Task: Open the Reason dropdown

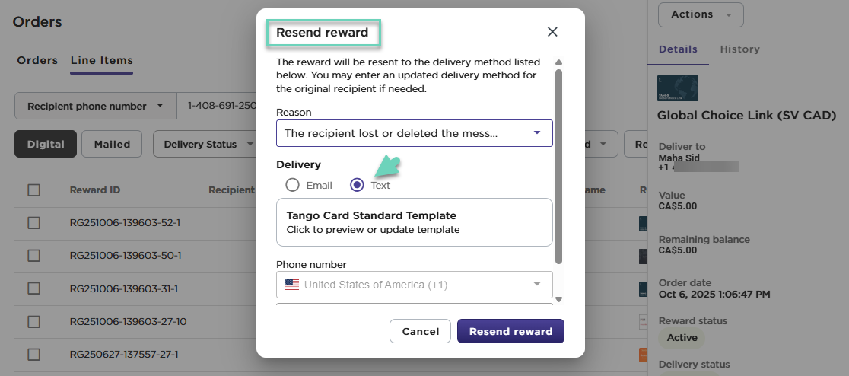Action: click(414, 133)
